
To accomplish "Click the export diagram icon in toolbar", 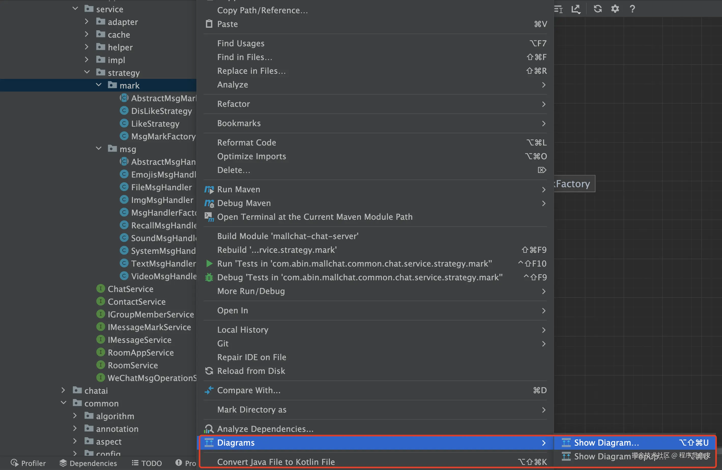I will (575, 9).
